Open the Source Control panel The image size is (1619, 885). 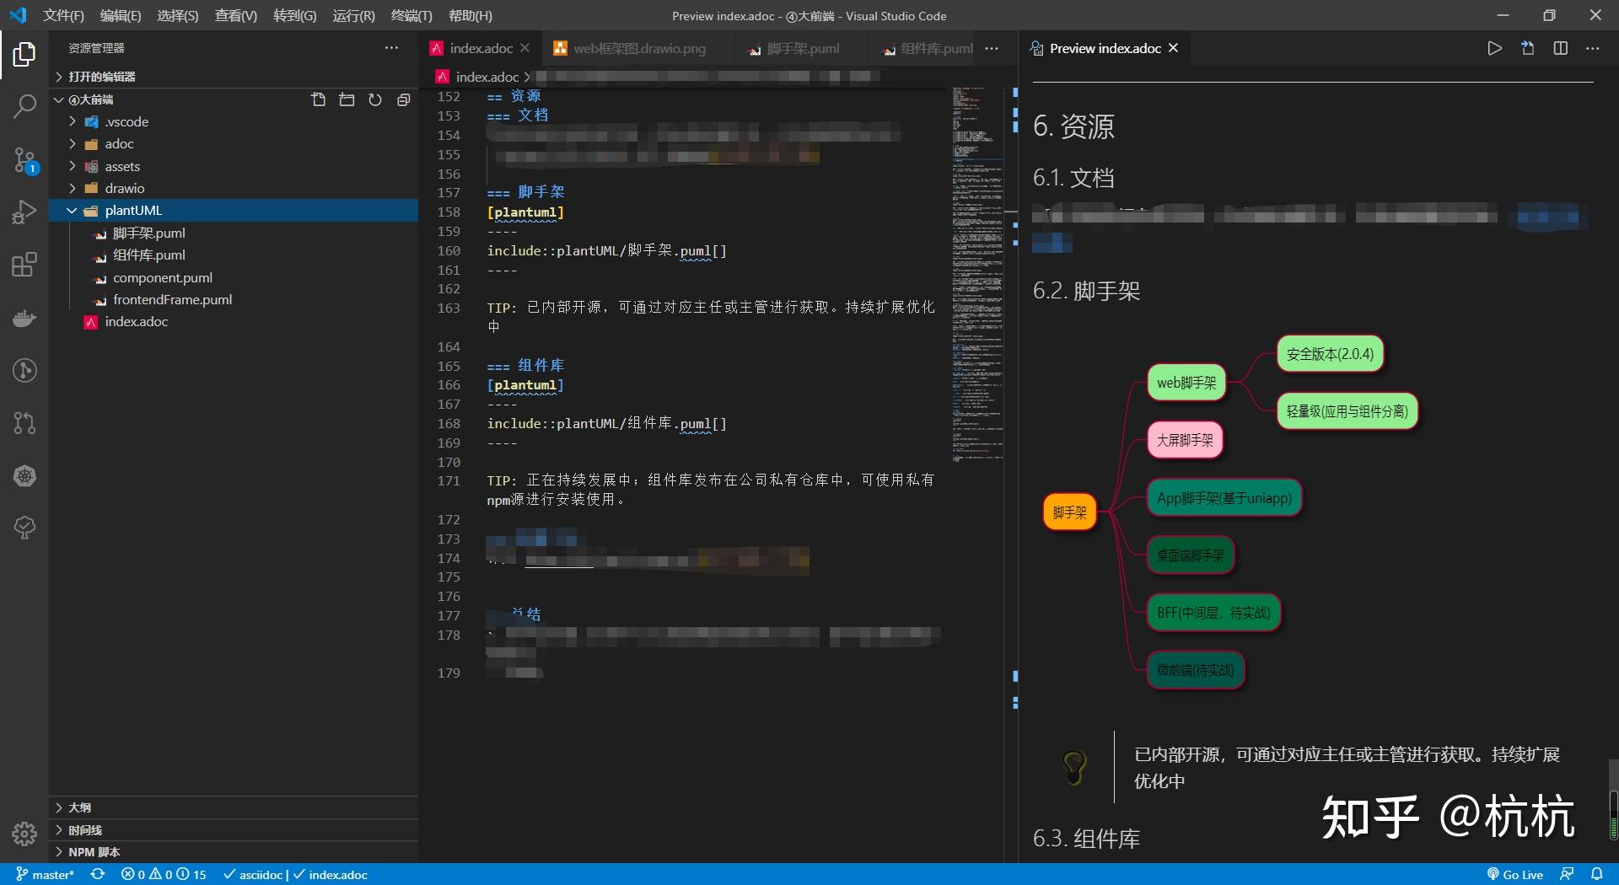[x=24, y=160]
